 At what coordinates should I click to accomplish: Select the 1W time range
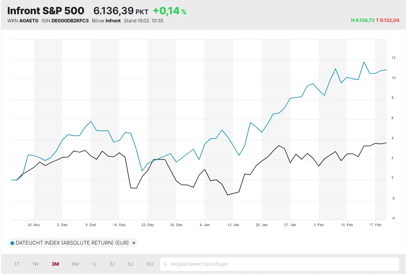[x=35, y=264]
